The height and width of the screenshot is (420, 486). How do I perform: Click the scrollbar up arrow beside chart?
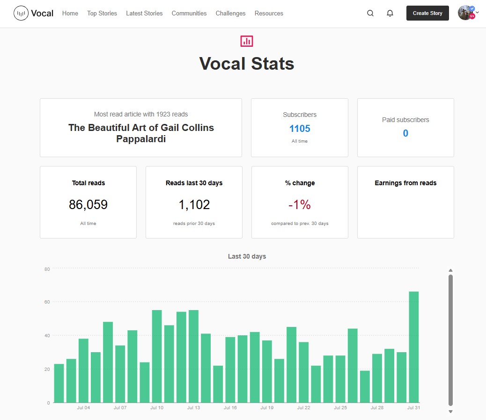pos(451,270)
